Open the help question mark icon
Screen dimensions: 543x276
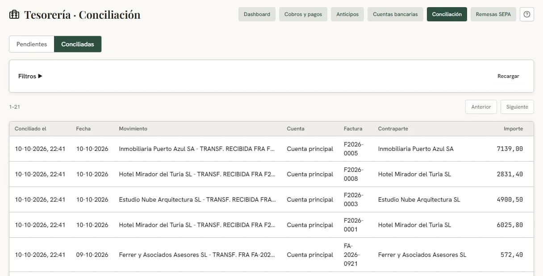[527, 14]
